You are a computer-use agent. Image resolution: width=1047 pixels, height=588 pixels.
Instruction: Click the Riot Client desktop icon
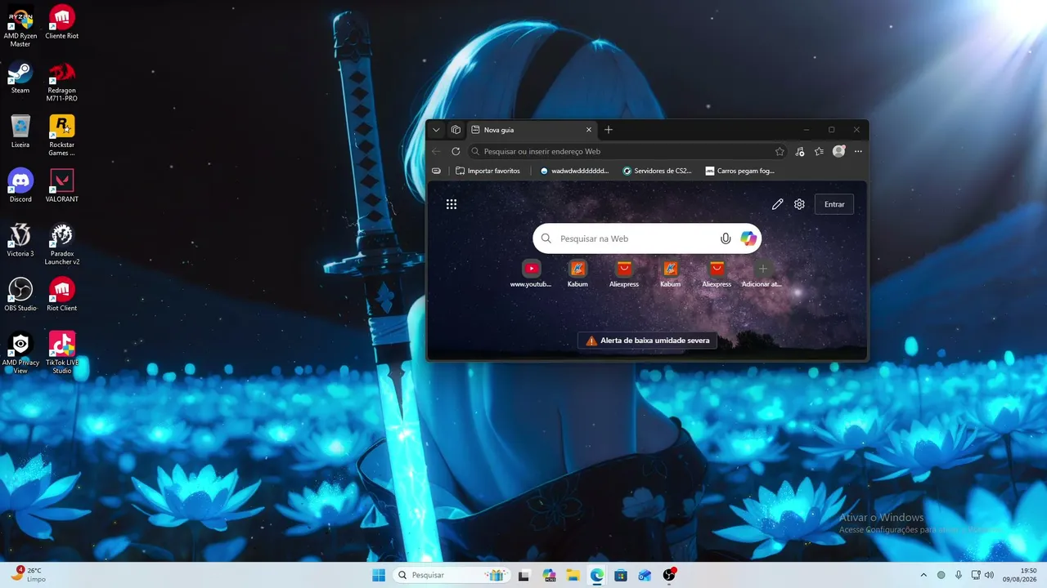(x=62, y=295)
